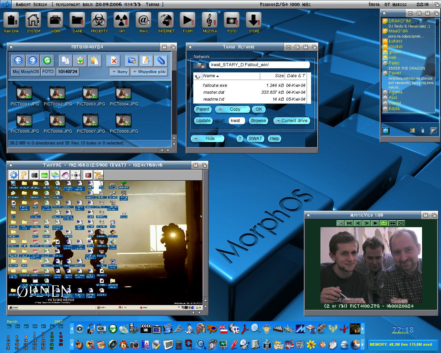The height and width of the screenshot is (353, 441).
Task: Select contact DRAKO^IM in messenger list
Action: [399, 21]
